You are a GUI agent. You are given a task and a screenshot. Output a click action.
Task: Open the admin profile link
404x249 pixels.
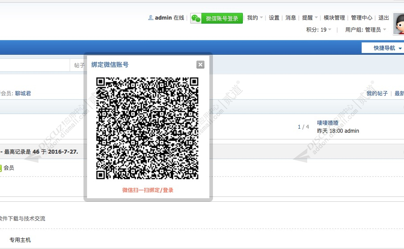[x=163, y=18]
